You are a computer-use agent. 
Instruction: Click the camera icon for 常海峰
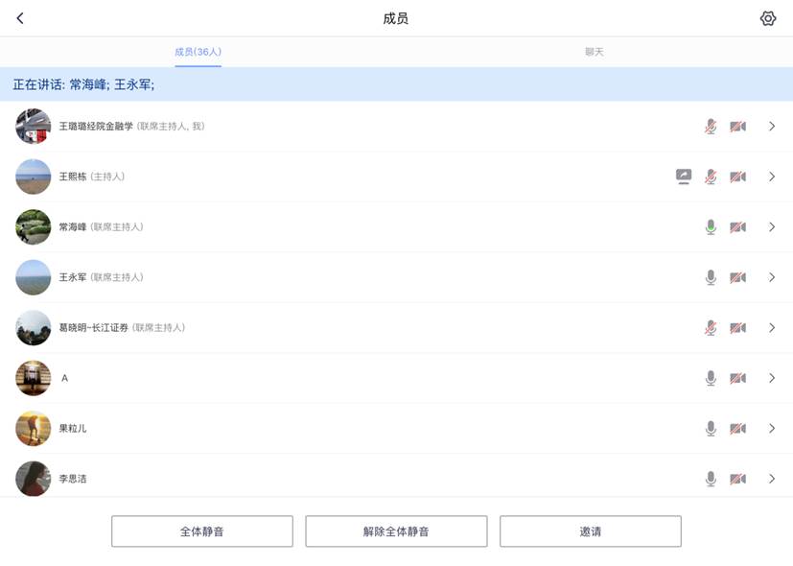737,227
